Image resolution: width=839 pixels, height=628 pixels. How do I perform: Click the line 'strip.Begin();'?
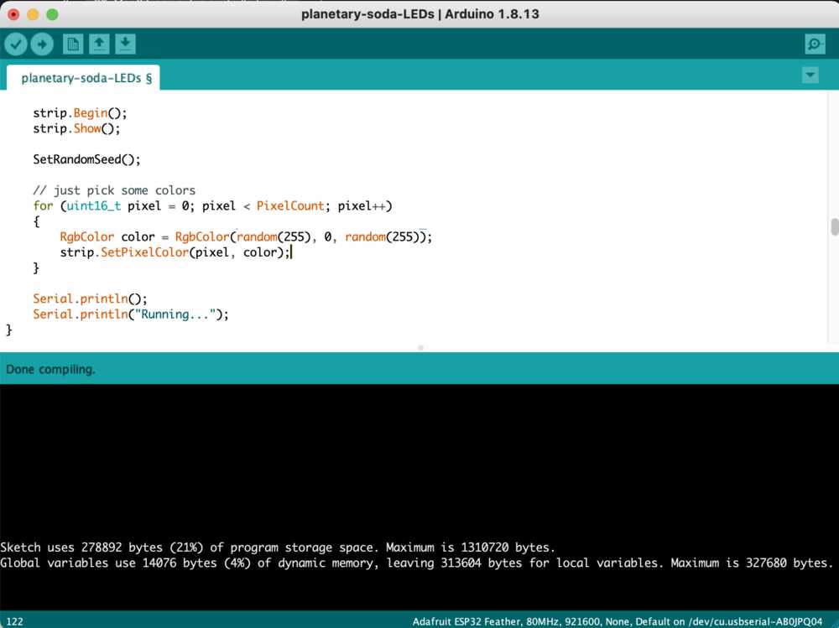tap(80, 113)
